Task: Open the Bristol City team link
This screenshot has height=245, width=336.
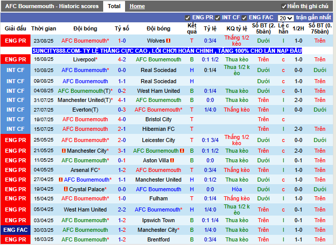Action: (x=159, y=119)
